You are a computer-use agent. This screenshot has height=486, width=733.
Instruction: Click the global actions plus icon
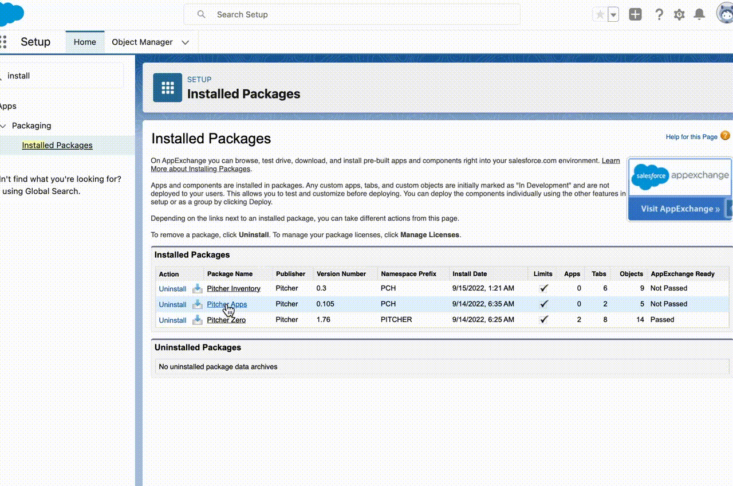tap(635, 15)
